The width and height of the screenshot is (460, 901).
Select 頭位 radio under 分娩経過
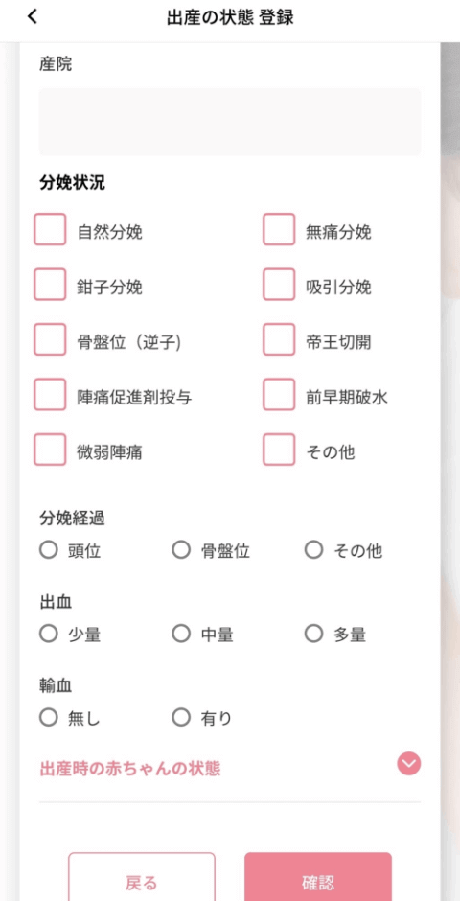click(49, 550)
